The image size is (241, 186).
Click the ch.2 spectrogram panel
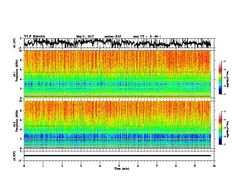(x=117, y=125)
